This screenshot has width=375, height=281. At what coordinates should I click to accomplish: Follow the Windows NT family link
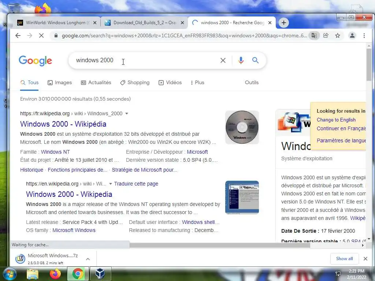click(x=55, y=152)
